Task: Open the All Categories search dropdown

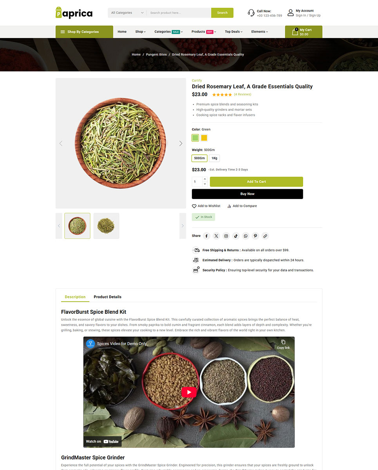Action: pyautogui.click(x=127, y=13)
